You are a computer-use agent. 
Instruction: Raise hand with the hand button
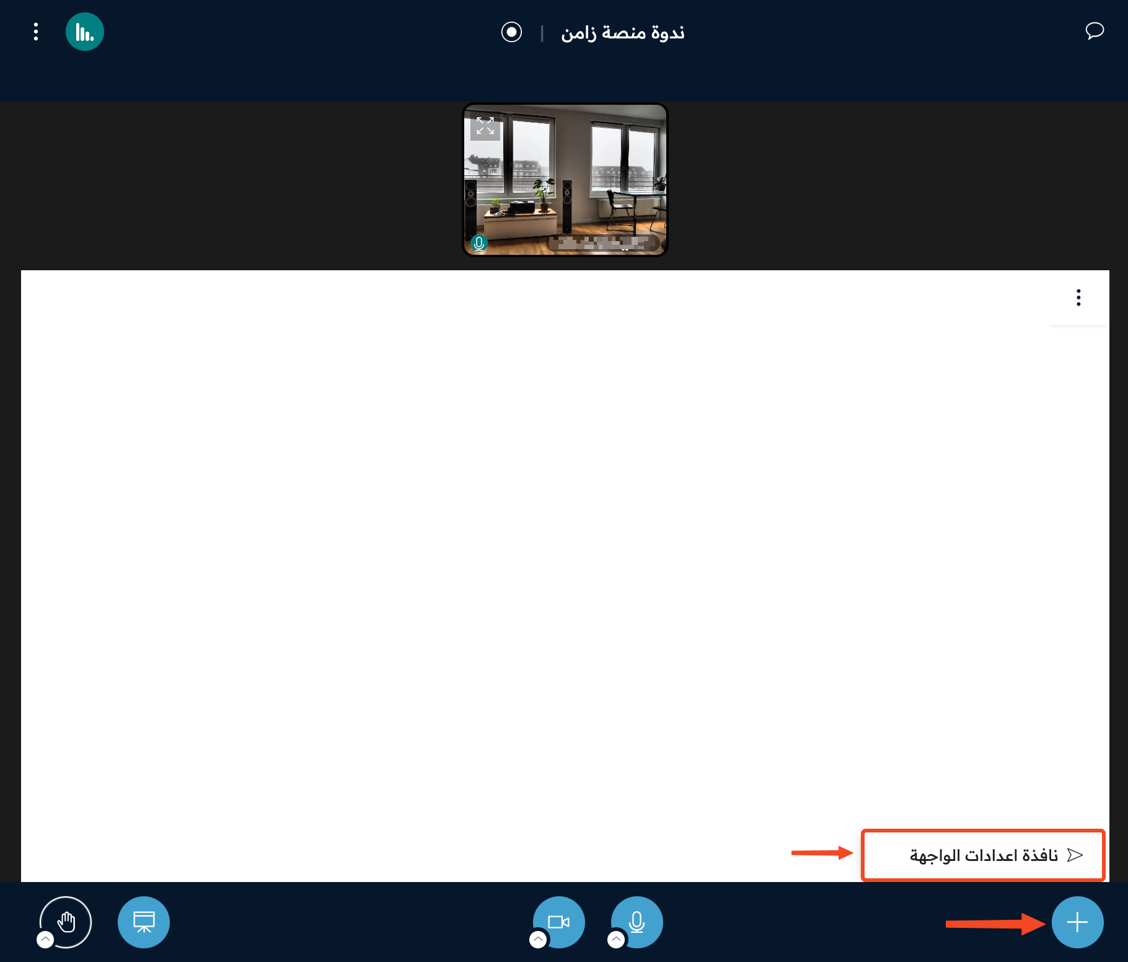(x=66, y=922)
